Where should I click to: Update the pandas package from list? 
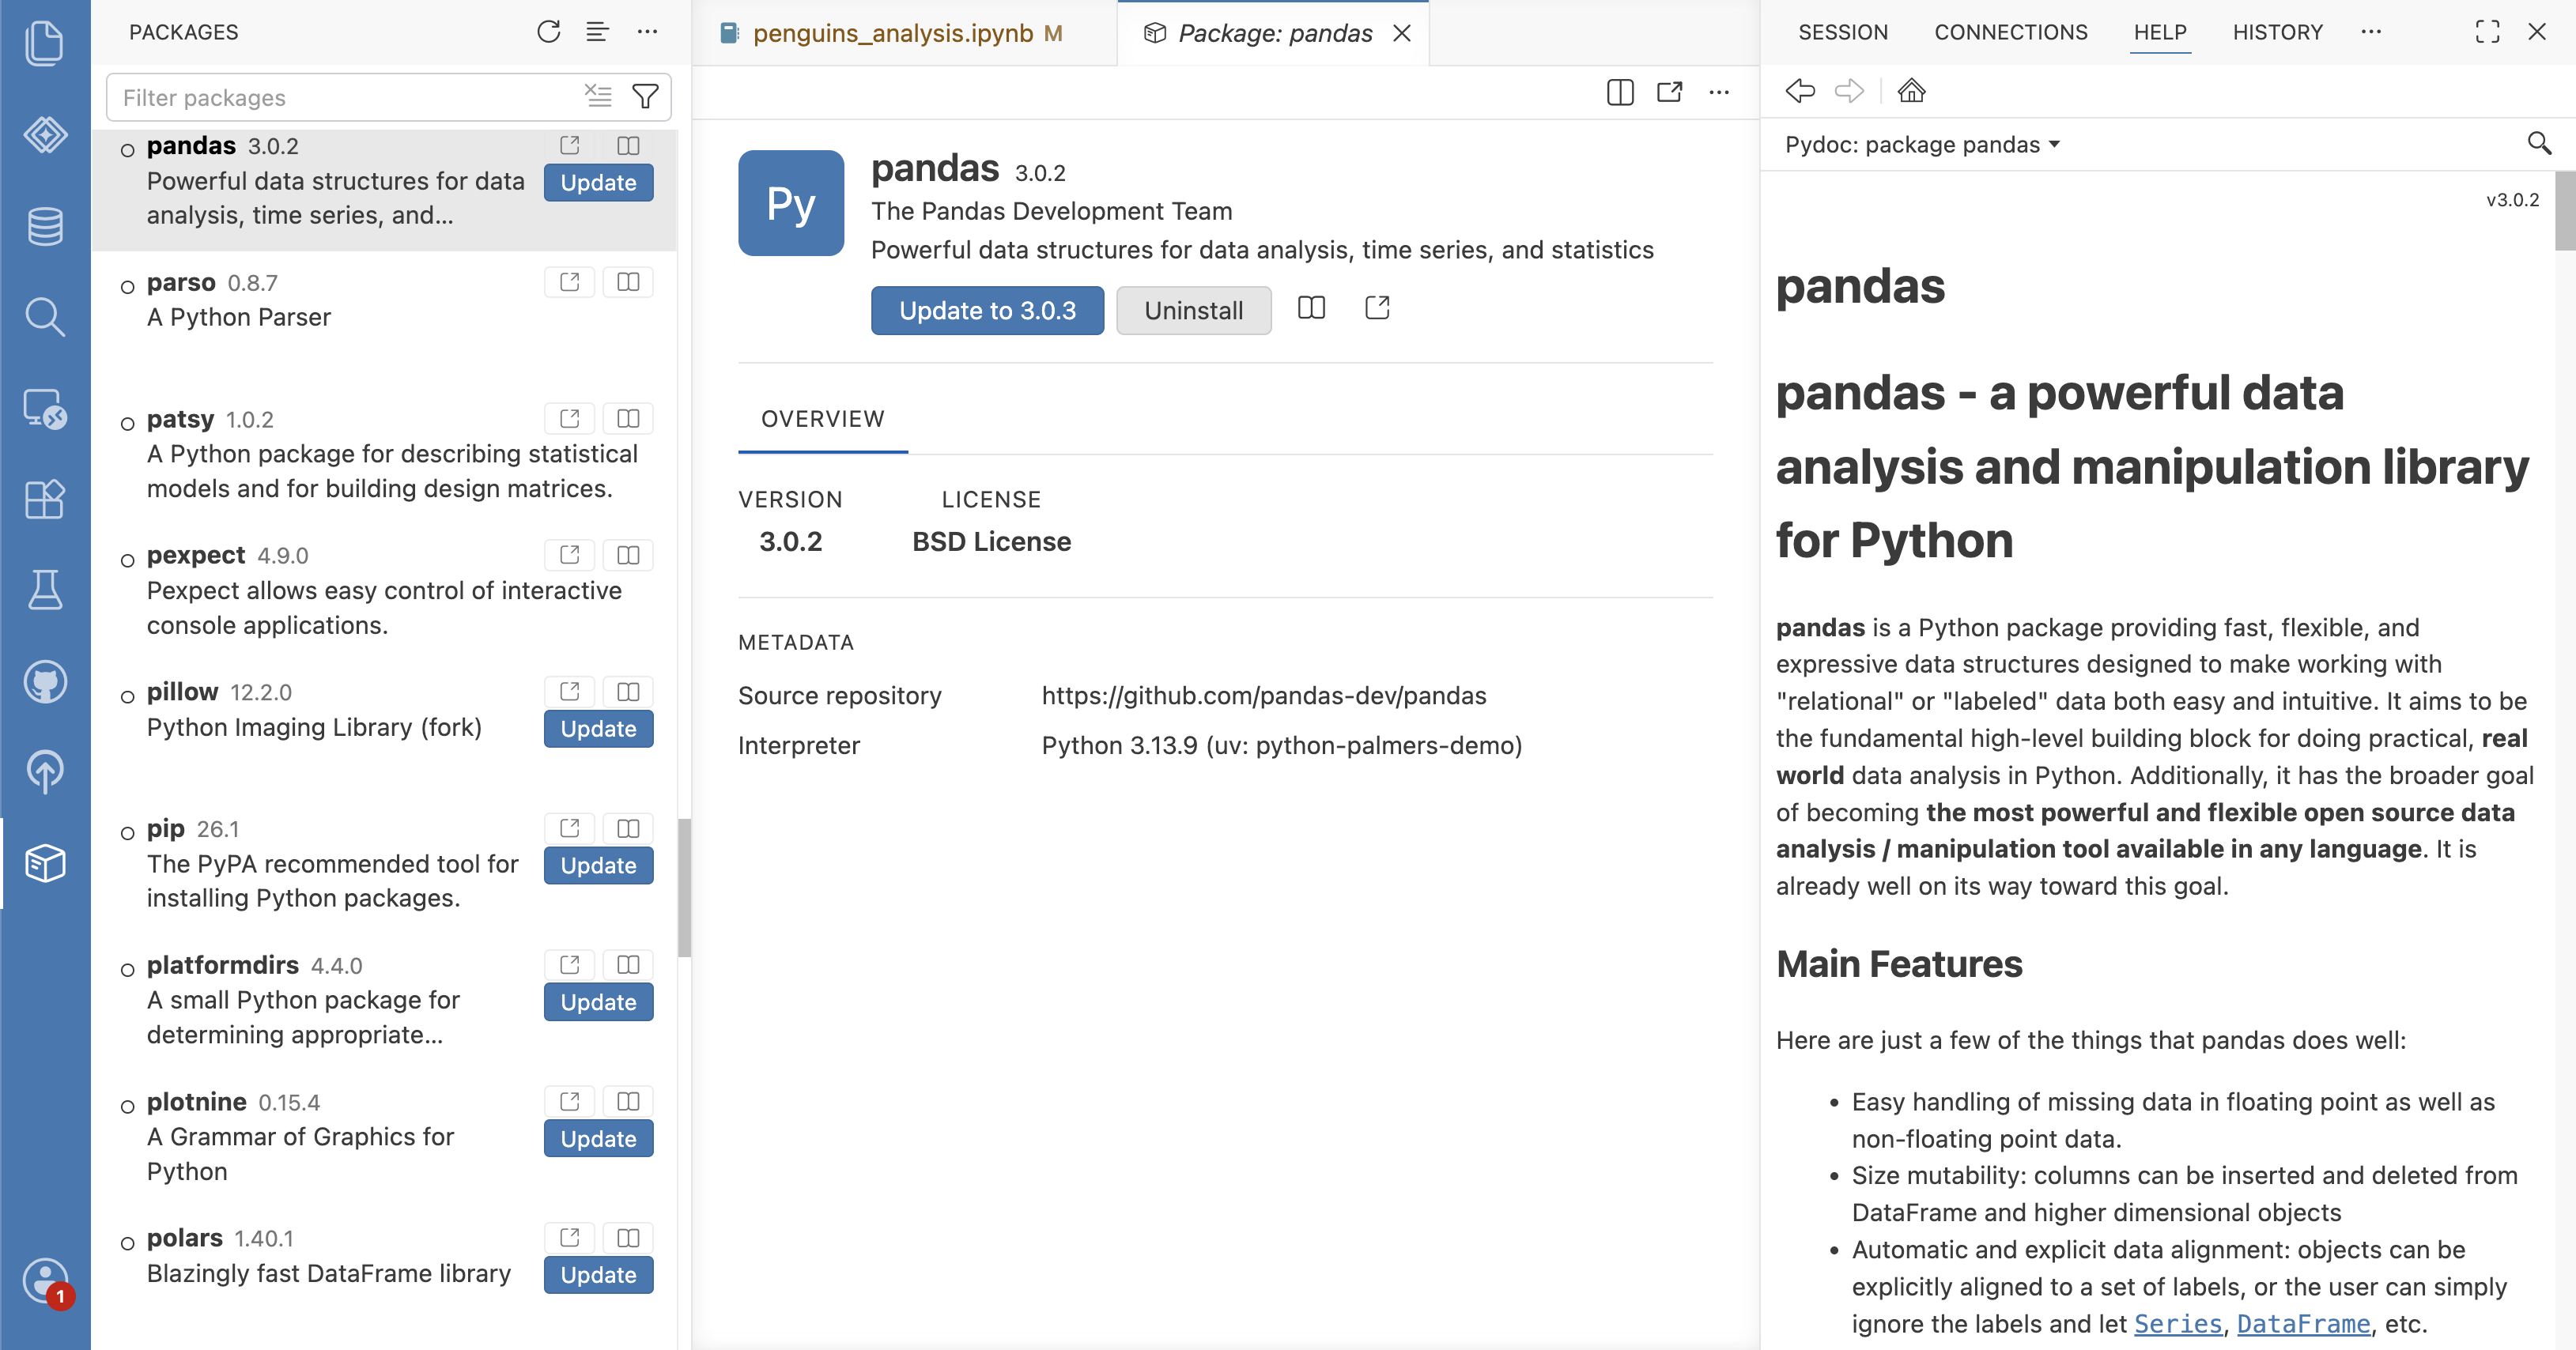[x=598, y=183]
